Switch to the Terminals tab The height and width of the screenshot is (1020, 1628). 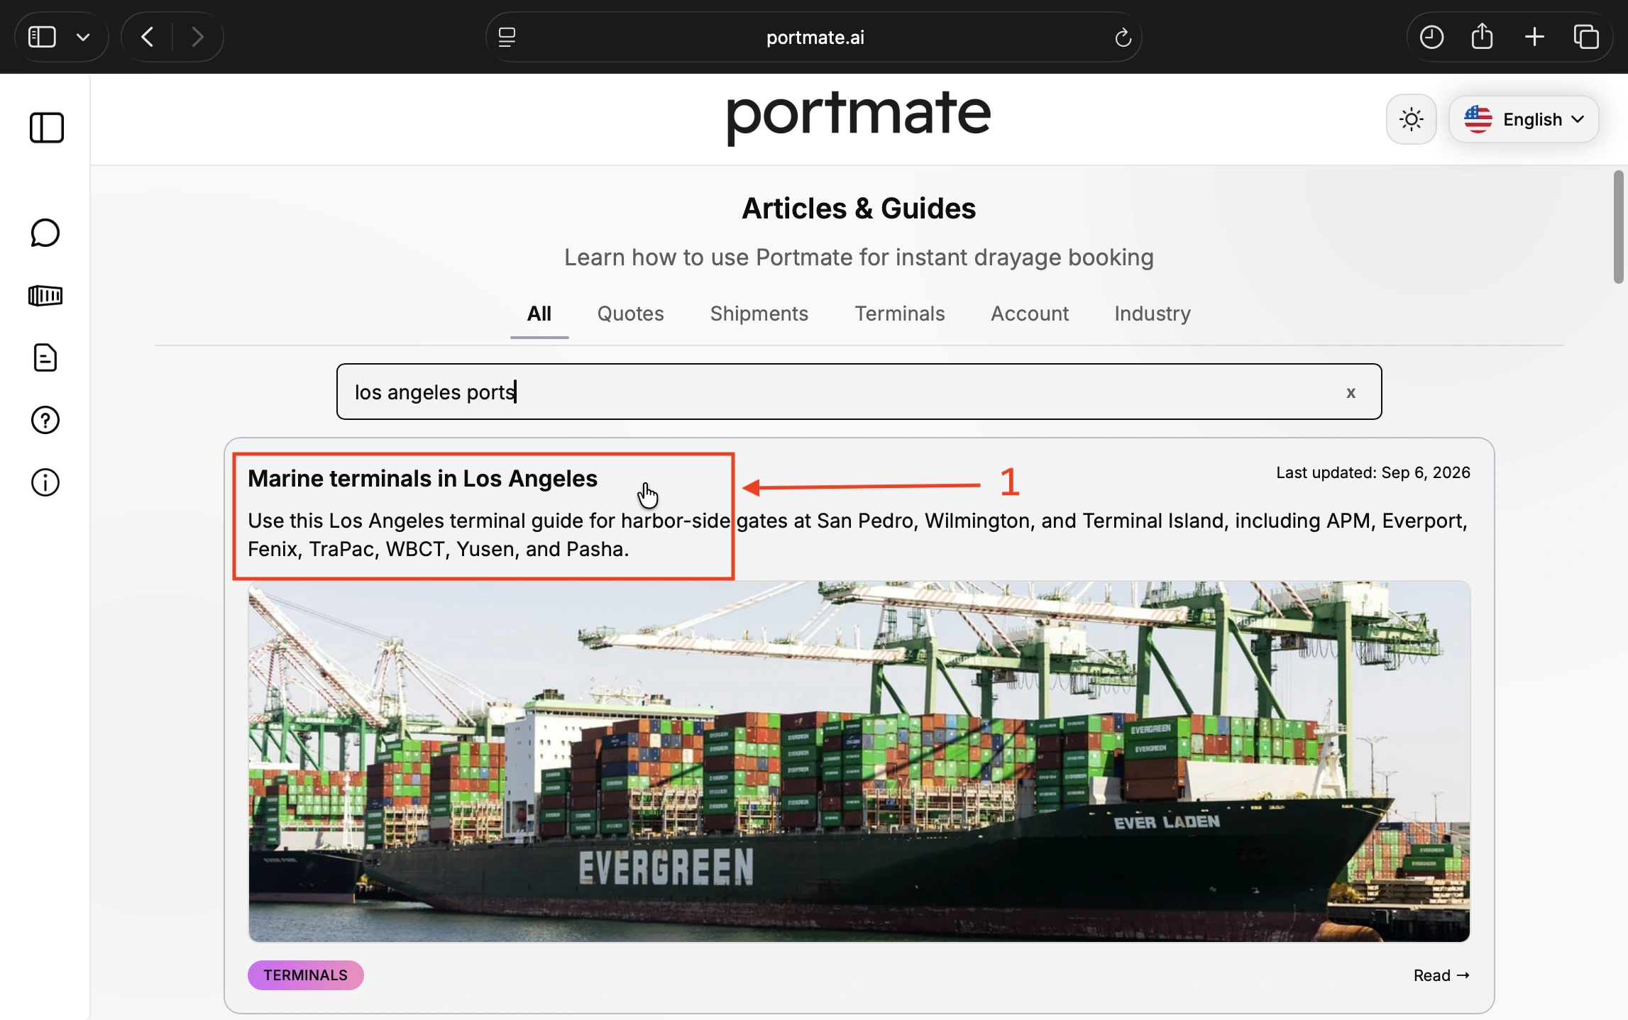(899, 314)
